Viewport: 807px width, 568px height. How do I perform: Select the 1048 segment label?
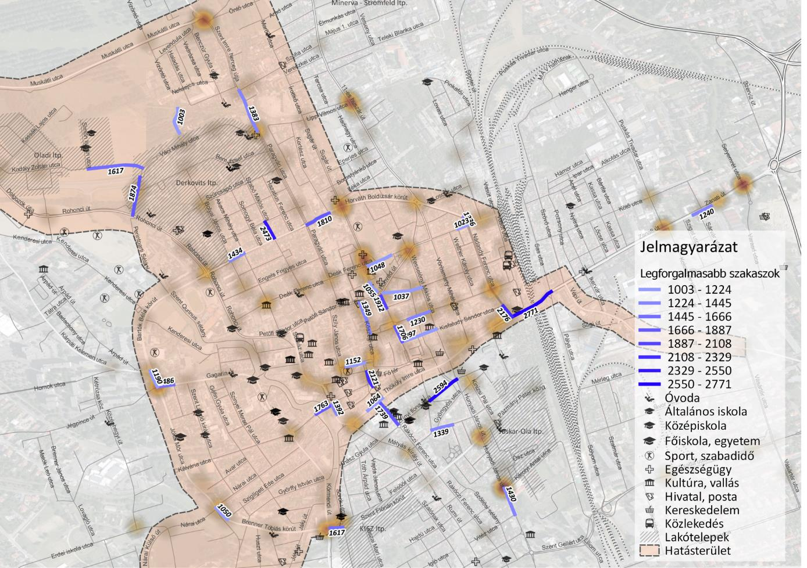[x=377, y=267]
